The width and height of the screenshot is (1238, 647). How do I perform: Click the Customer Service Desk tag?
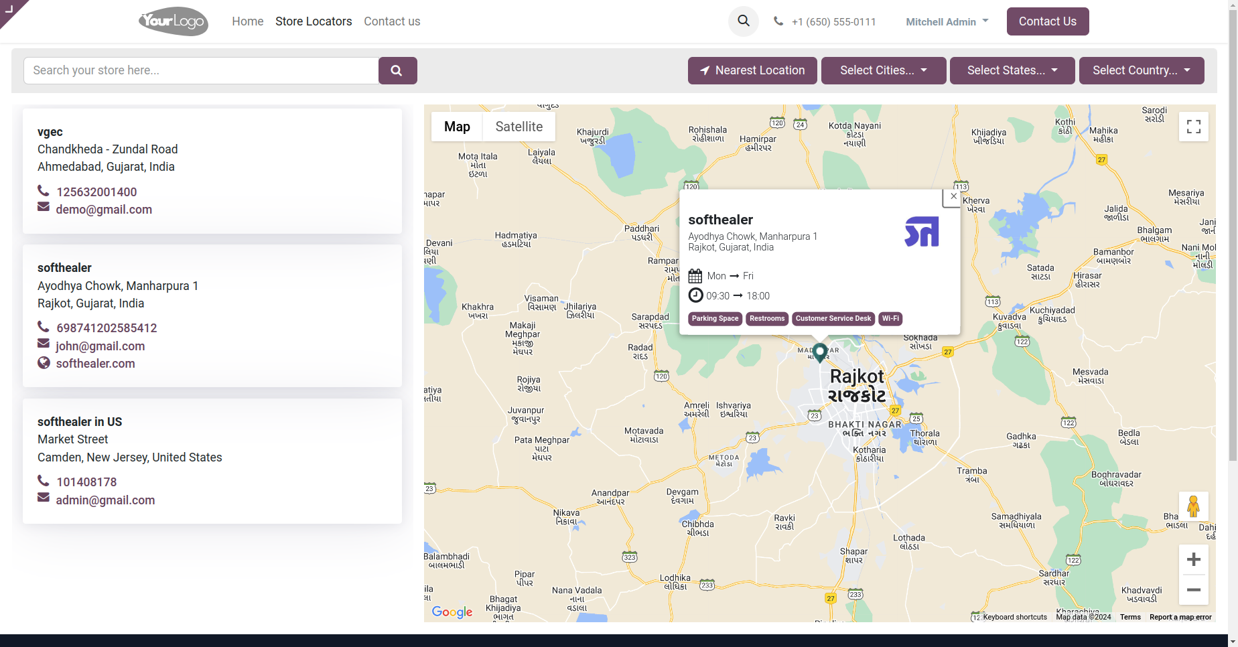point(833,319)
